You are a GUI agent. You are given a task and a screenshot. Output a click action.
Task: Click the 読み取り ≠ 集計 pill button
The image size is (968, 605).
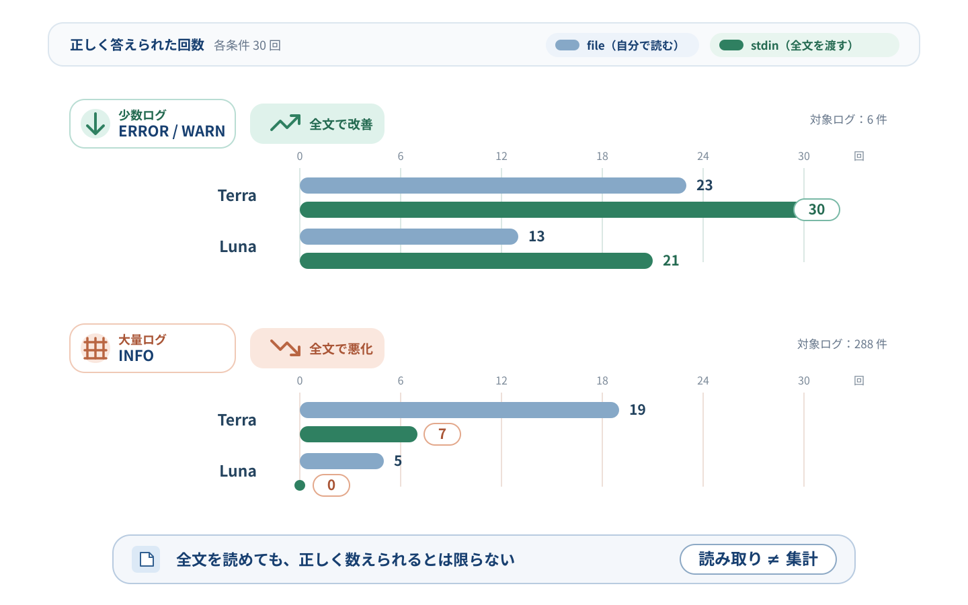coord(758,559)
